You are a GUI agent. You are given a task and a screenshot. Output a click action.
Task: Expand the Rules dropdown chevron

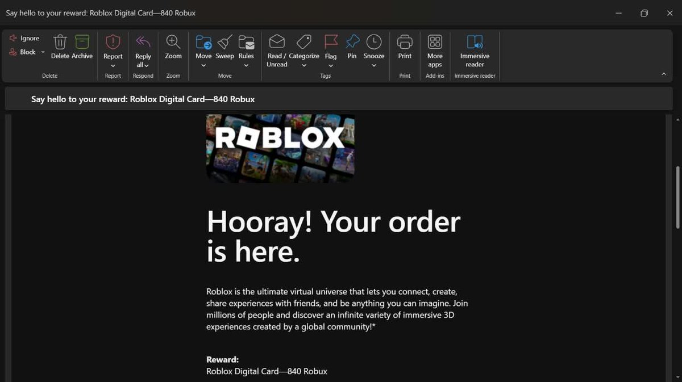(x=246, y=65)
